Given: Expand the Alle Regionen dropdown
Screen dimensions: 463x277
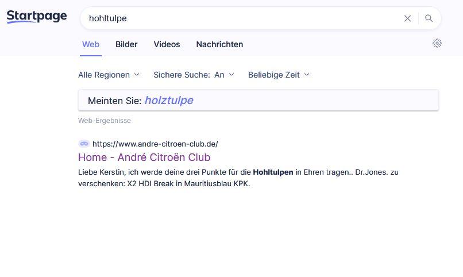Looking at the screenshot, I should 109,75.
